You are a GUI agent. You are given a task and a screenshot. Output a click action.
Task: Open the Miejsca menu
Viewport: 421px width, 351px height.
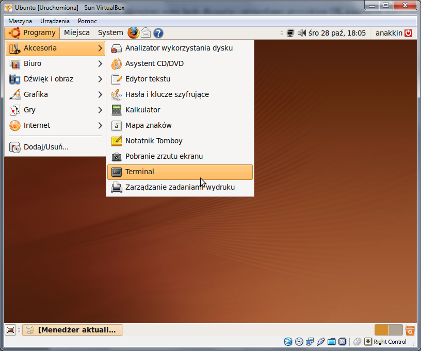[x=77, y=32]
